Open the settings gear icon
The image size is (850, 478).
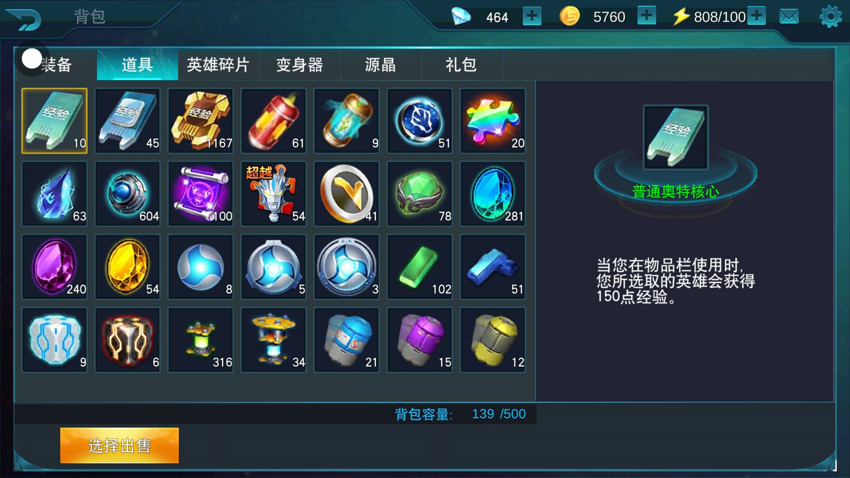click(x=831, y=17)
